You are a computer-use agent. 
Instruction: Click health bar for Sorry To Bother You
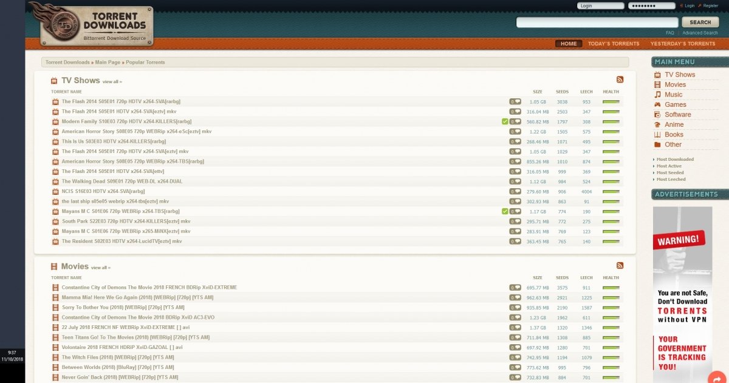point(611,308)
